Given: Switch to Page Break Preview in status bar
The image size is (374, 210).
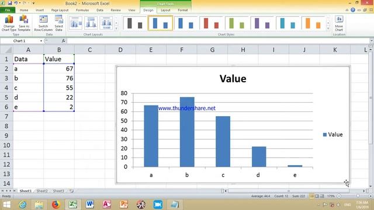Looking at the screenshot, I should coord(322,196).
